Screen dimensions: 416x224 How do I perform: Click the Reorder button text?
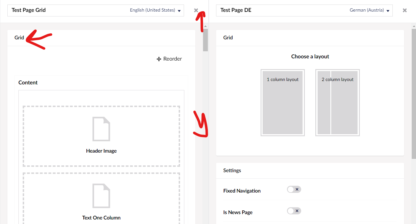[x=172, y=59]
